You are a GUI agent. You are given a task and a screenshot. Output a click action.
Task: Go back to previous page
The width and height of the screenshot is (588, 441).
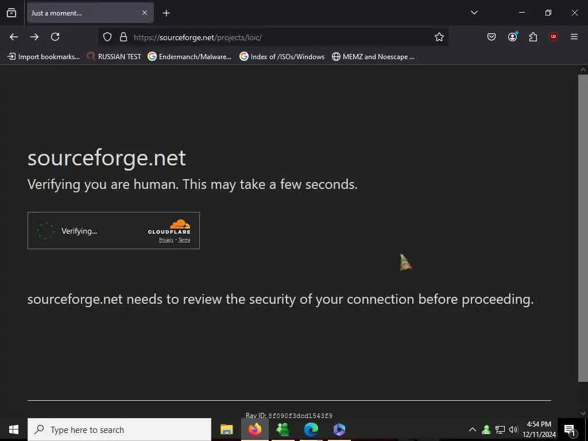click(14, 37)
